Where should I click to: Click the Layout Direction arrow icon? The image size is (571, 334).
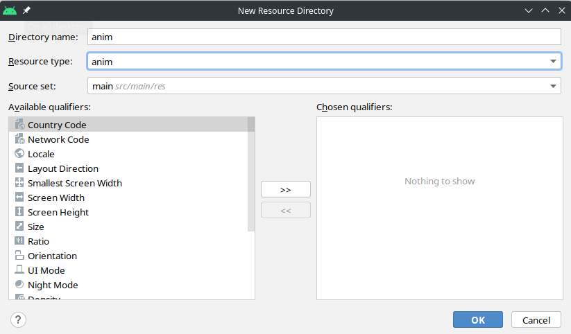pos(19,168)
